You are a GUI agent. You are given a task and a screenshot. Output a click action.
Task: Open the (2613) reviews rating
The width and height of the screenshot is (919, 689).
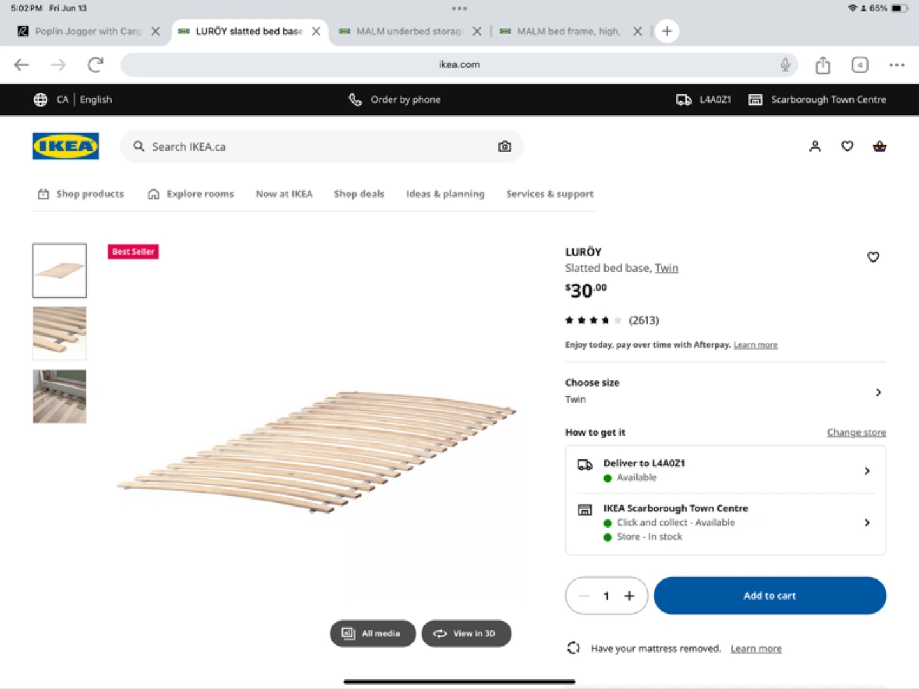click(612, 320)
